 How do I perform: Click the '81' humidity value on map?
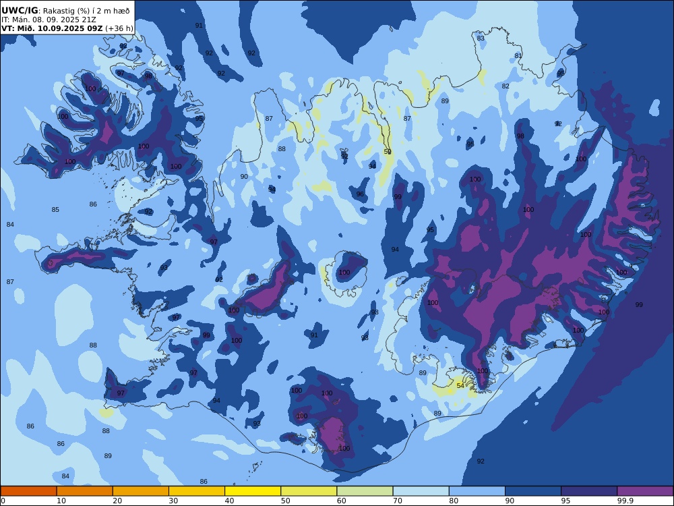pyautogui.click(x=518, y=56)
